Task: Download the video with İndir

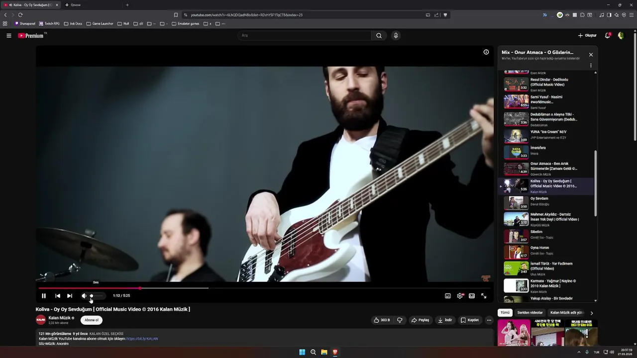Action: (x=445, y=320)
